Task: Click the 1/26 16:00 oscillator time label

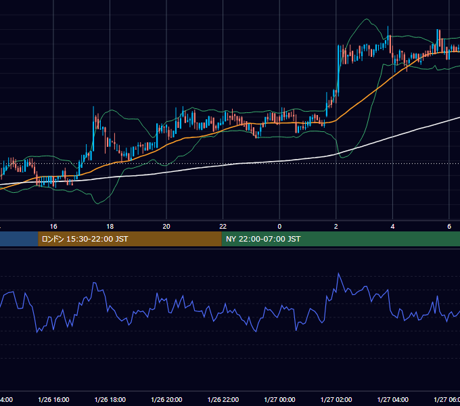Action: [53, 399]
